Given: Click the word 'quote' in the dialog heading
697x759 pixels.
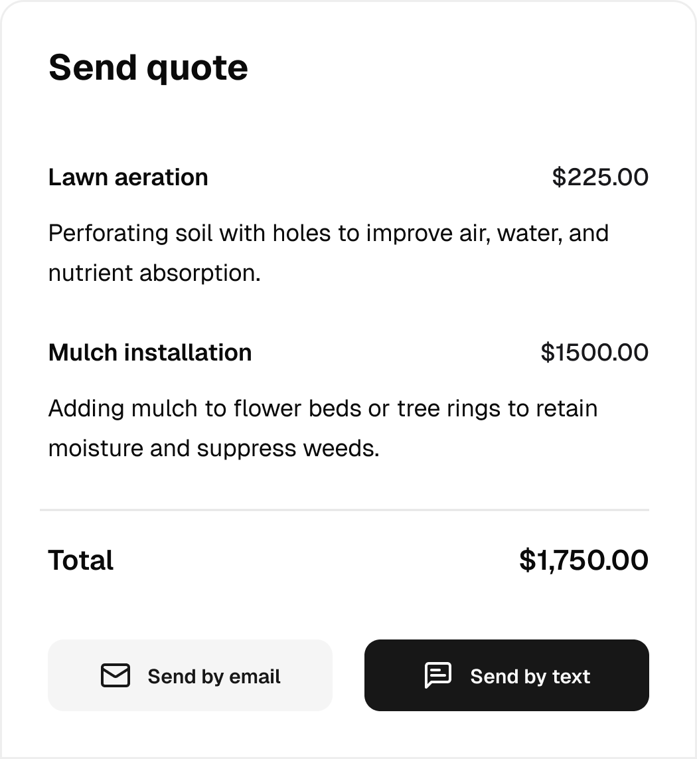Looking at the screenshot, I should tap(197, 69).
